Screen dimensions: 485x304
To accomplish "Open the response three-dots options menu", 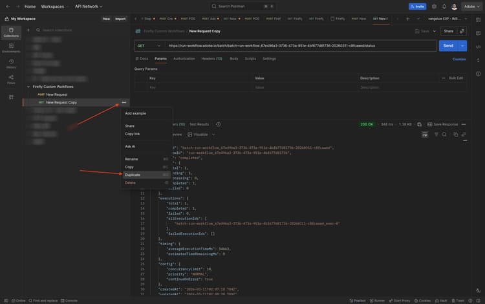I will tap(464, 124).
